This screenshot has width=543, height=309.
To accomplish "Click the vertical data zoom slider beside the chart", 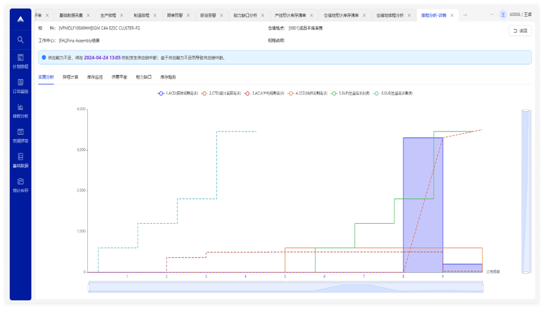I will [526, 191].
